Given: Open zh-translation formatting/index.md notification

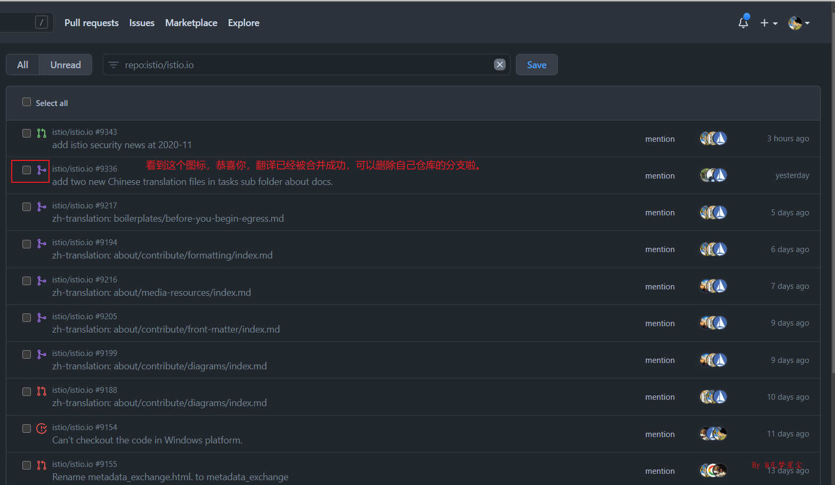Looking at the screenshot, I should pos(163,255).
